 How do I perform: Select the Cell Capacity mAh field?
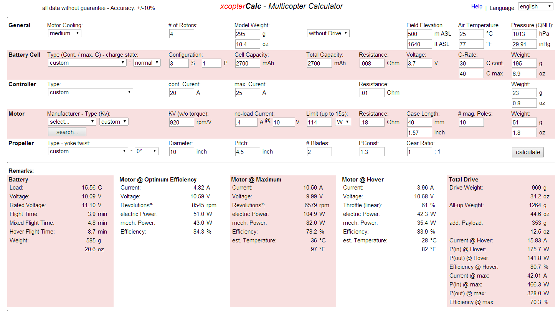(x=247, y=63)
